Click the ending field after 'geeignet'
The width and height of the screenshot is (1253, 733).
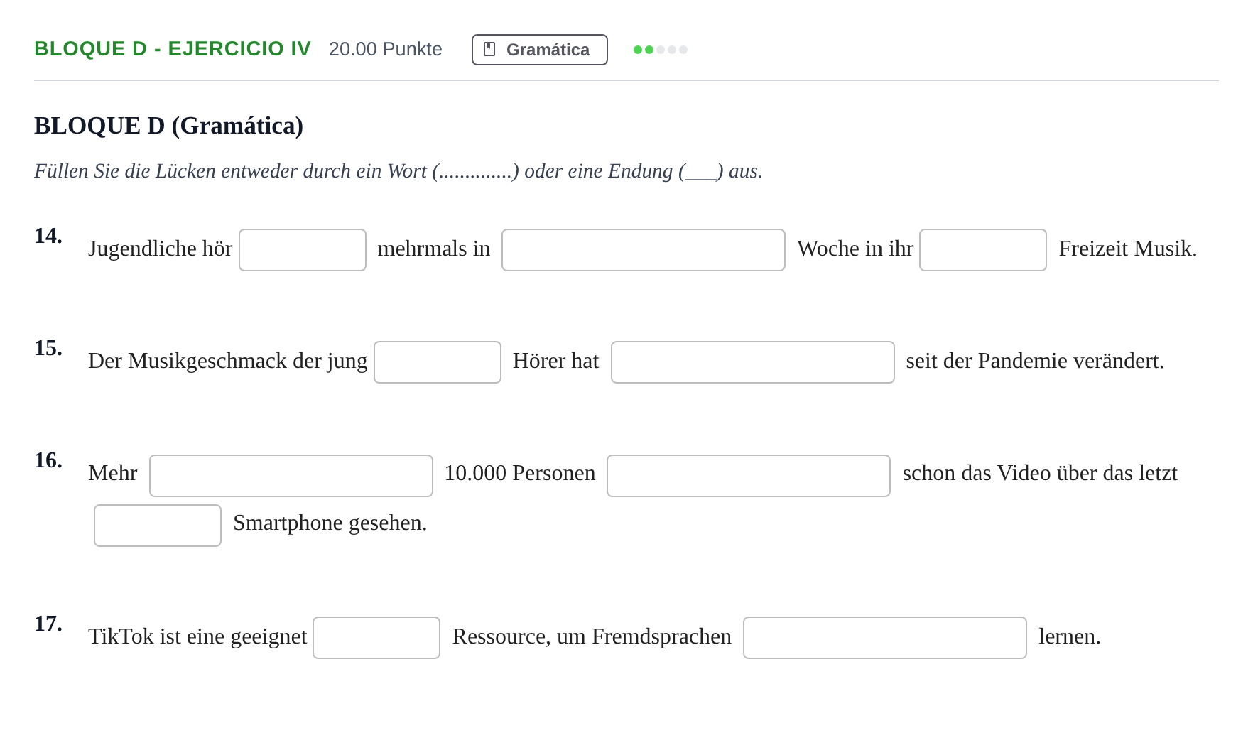click(376, 638)
